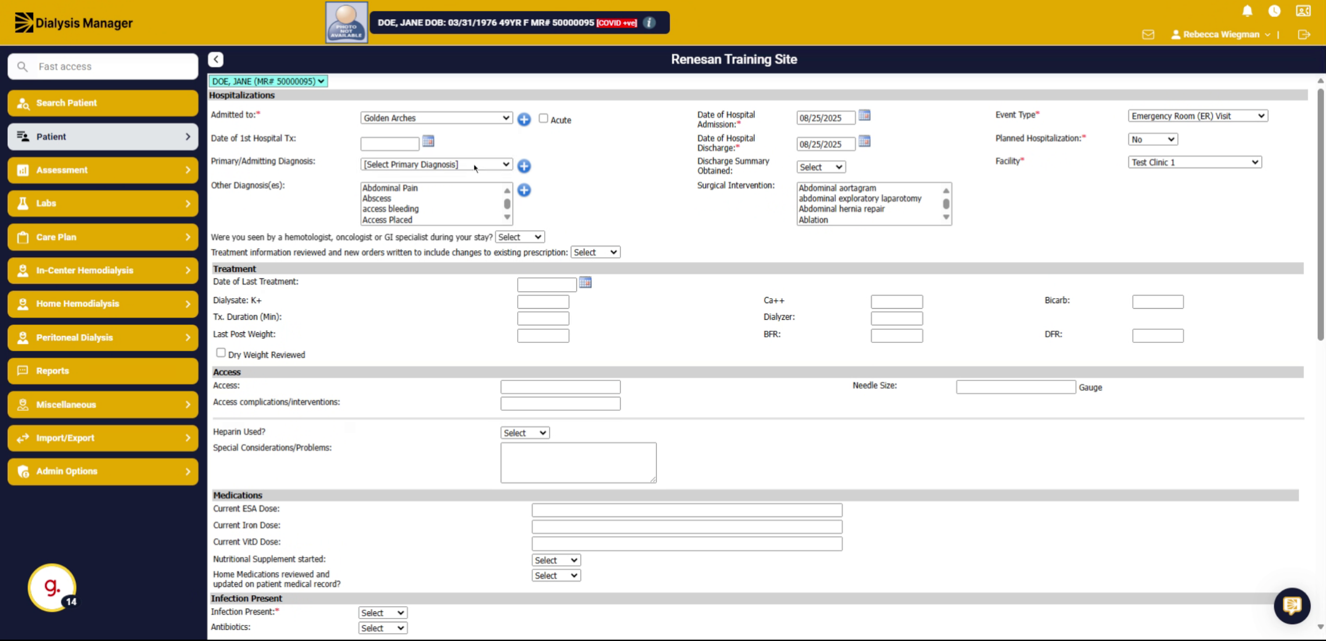Click the Special Considerations text area
The image size is (1326, 641).
point(578,463)
